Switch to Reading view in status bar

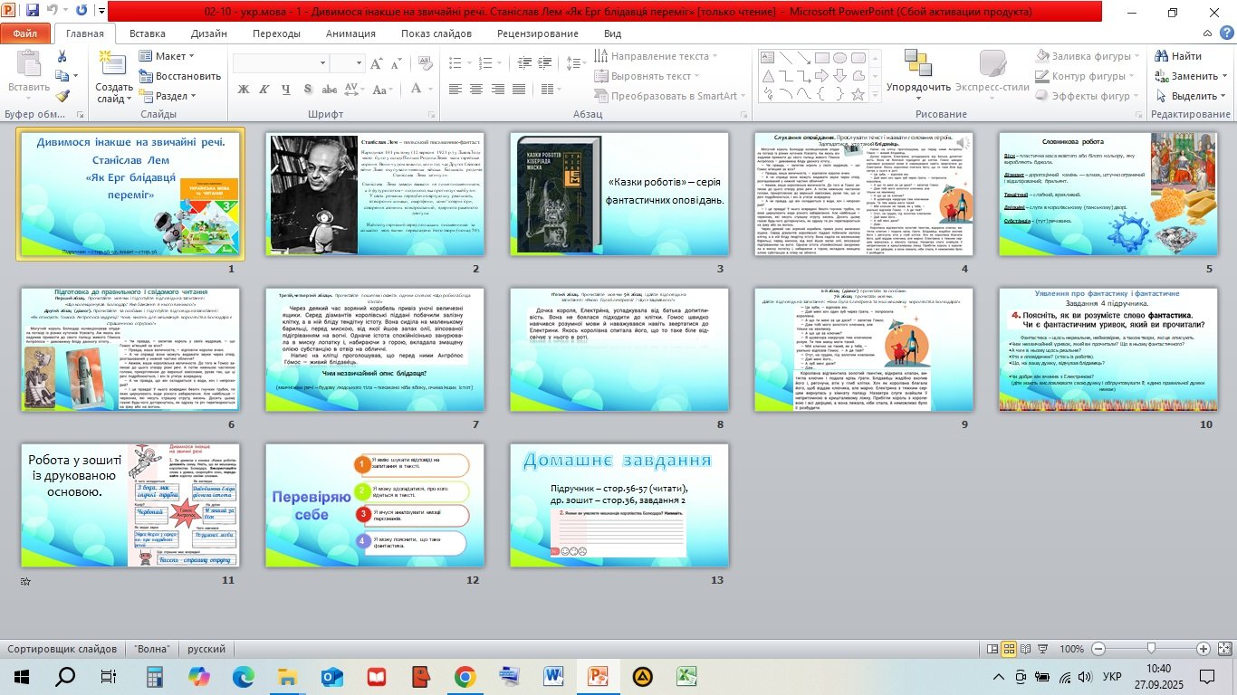pos(1027,649)
